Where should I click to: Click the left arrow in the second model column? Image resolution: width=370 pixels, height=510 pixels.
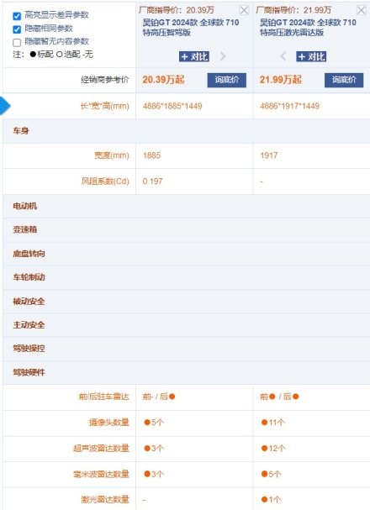(283, 56)
